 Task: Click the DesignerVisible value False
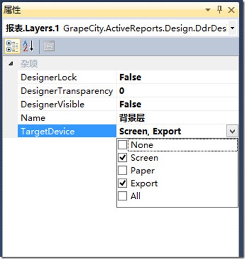(x=130, y=105)
